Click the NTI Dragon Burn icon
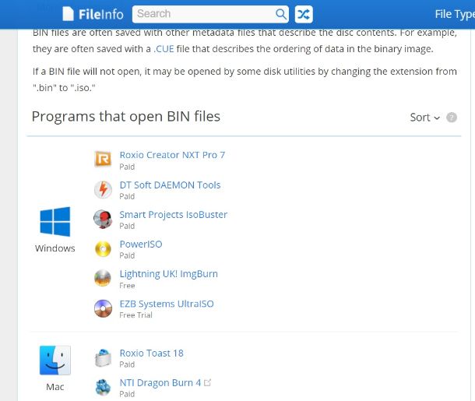 coord(103,387)
